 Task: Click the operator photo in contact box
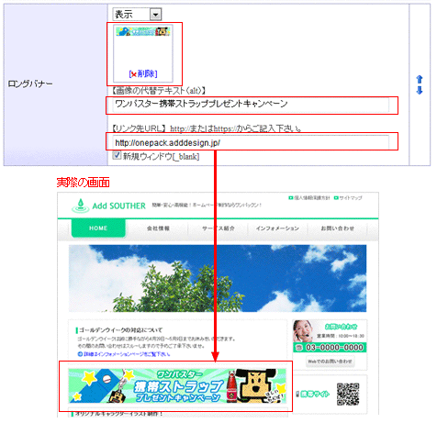click(303, 331)
